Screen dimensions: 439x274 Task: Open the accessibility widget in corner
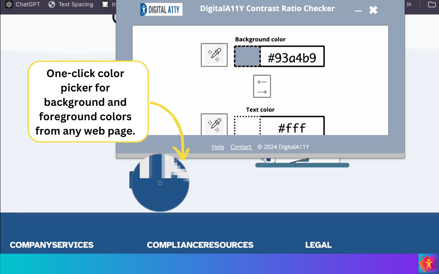[x=428, y=263]
